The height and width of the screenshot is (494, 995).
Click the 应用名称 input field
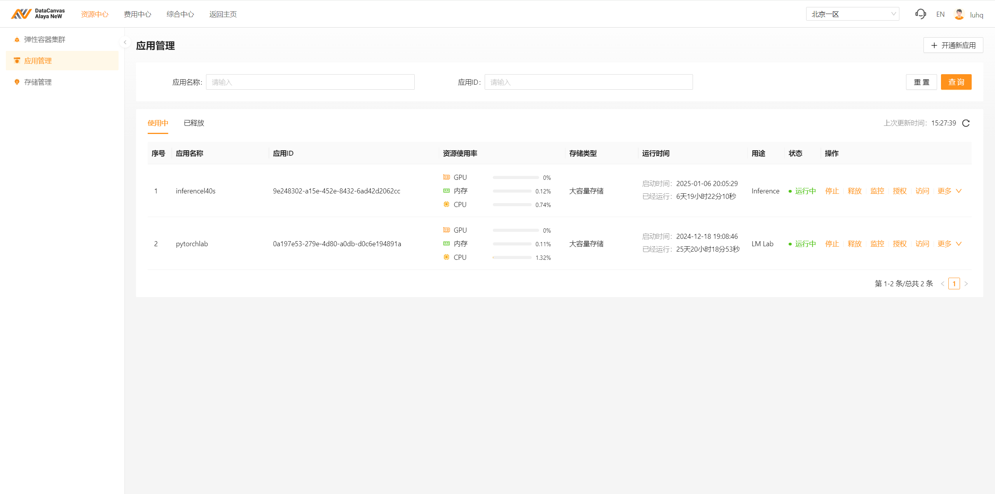(310, 82)
